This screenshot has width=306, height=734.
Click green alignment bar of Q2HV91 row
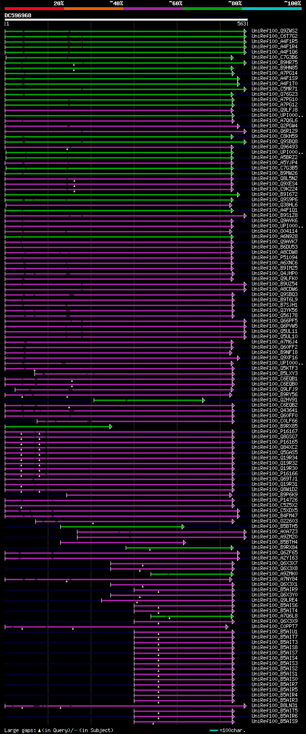(149, 400)
